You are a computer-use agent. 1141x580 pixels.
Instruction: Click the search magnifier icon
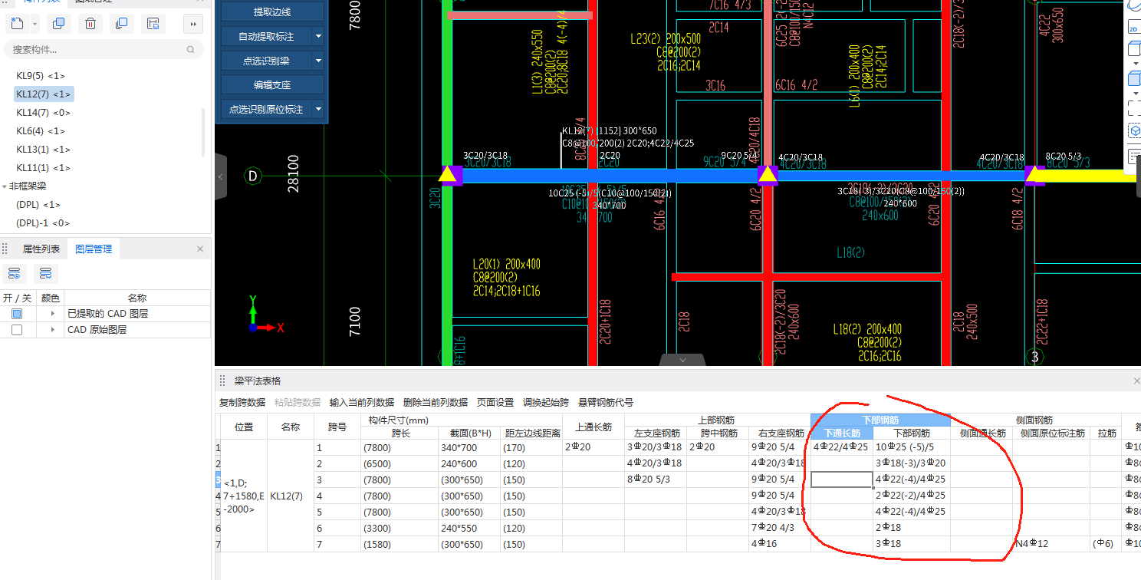(x=191, y=49)
